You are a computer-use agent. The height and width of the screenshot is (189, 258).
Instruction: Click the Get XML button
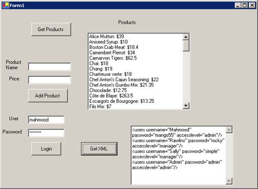click(99, 149)
